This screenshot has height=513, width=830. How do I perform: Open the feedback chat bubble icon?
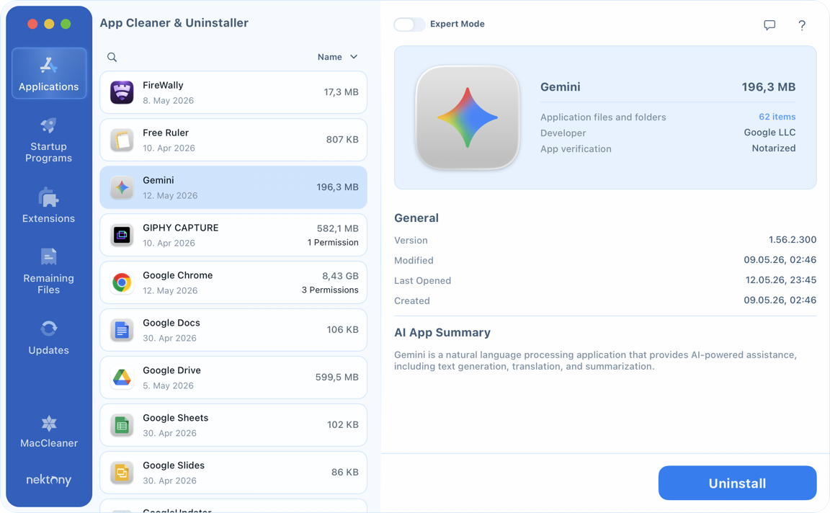(769, 25)
